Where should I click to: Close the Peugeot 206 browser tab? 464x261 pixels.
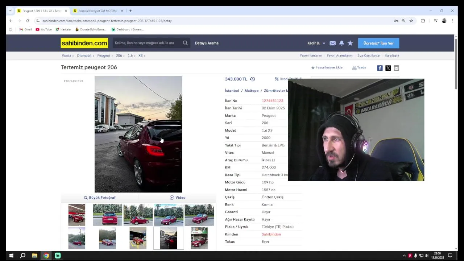click(66, 11)
